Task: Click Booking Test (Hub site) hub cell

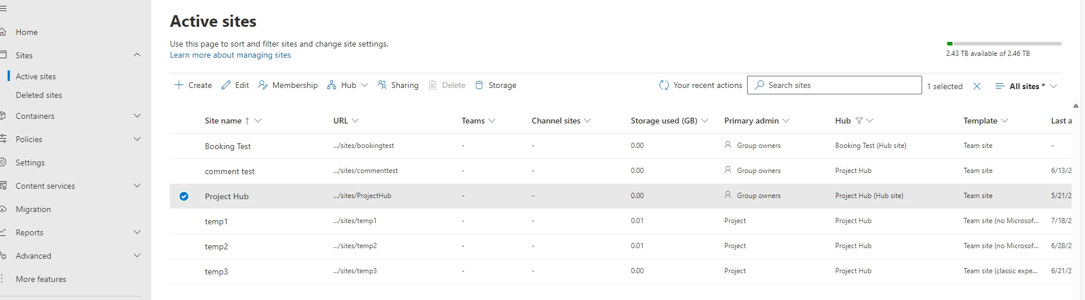Action: pyautogui.click(x=870, y=146)
